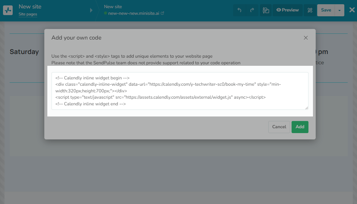Viewport: 357px width, 204px height.
Task: Open new-new-new.minisite.ai site link
Action: (x=134, y=13)
